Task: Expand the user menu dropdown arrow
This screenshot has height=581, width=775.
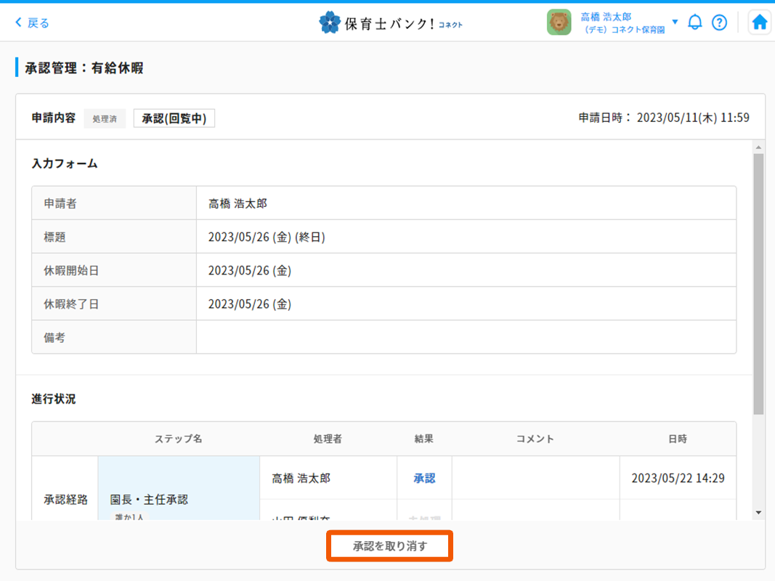Action: (675, 22)
